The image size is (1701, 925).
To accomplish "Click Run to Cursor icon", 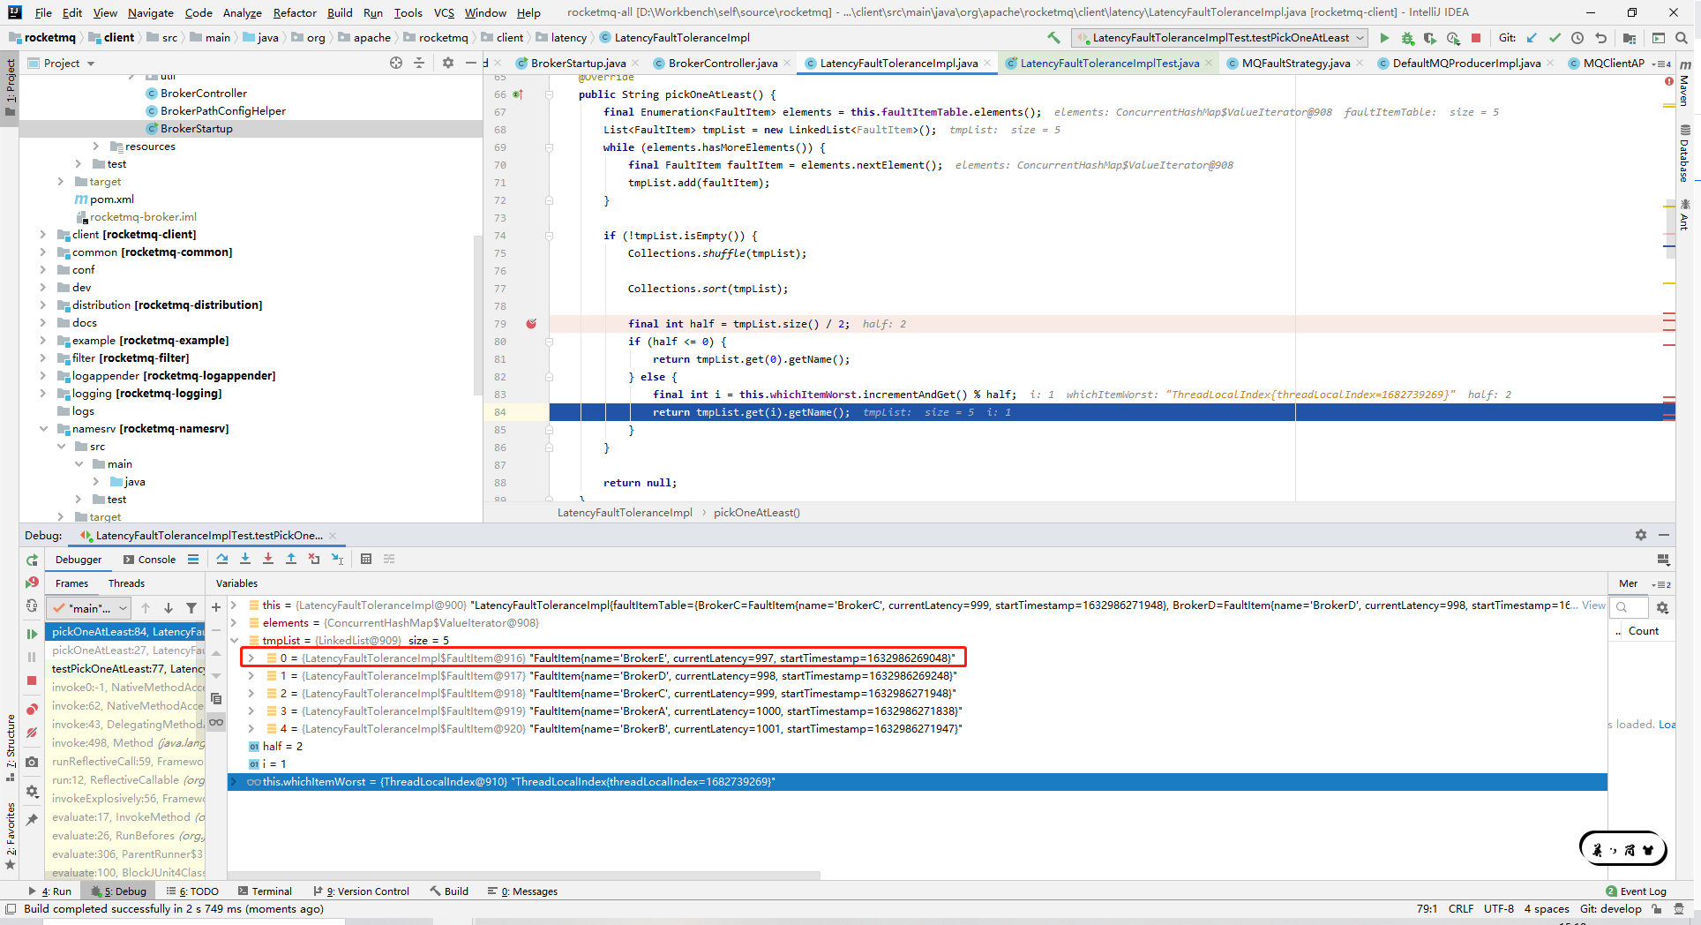I will click(x=337, y=559).
